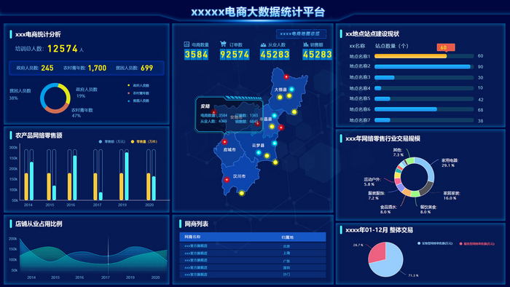This screenshot has height=287, width=510.
Task: Toggle the 实物型网络零售额 legend item
Action: (x=435, y=243)
